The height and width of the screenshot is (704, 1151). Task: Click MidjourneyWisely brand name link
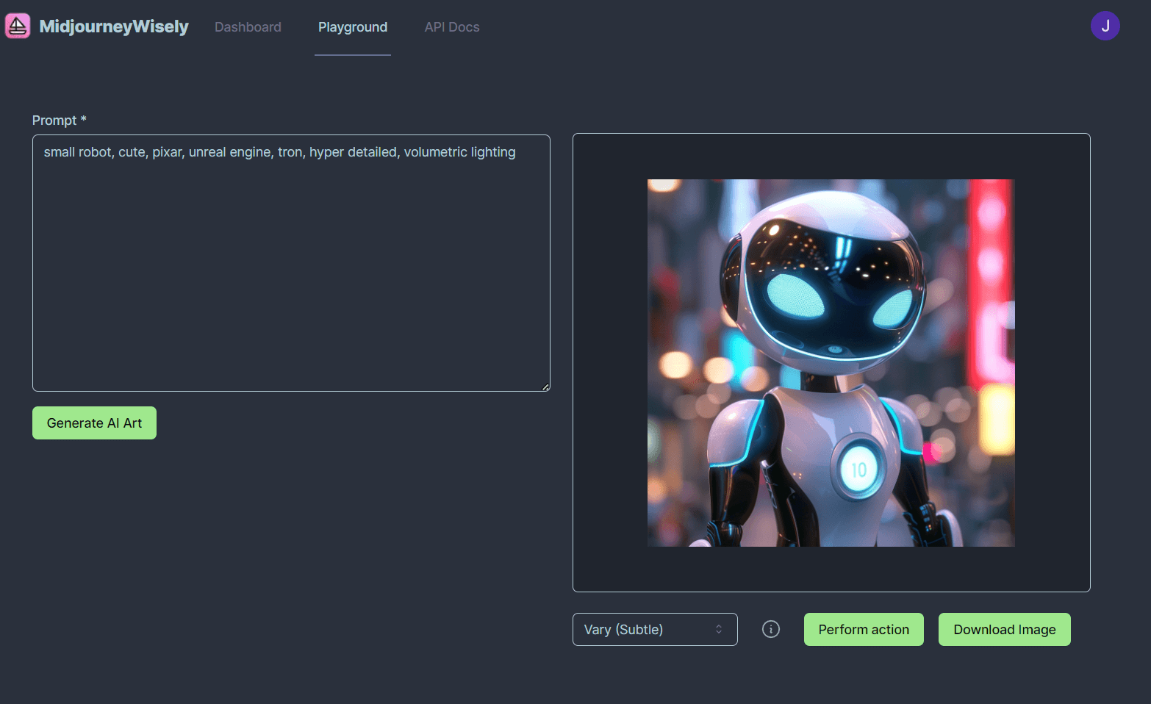coord(114,26)
